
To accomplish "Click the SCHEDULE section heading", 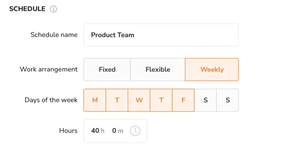I will click(x=27, y=9).
